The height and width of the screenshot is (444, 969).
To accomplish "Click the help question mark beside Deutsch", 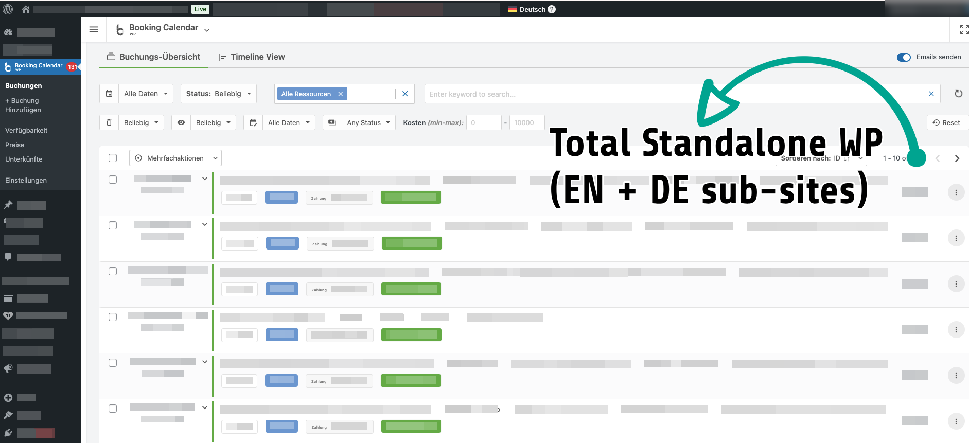I will 552,9.
